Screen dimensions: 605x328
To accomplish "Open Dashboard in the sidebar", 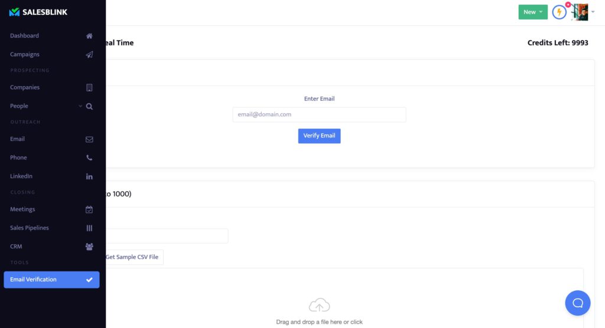I will click(52, 36).
